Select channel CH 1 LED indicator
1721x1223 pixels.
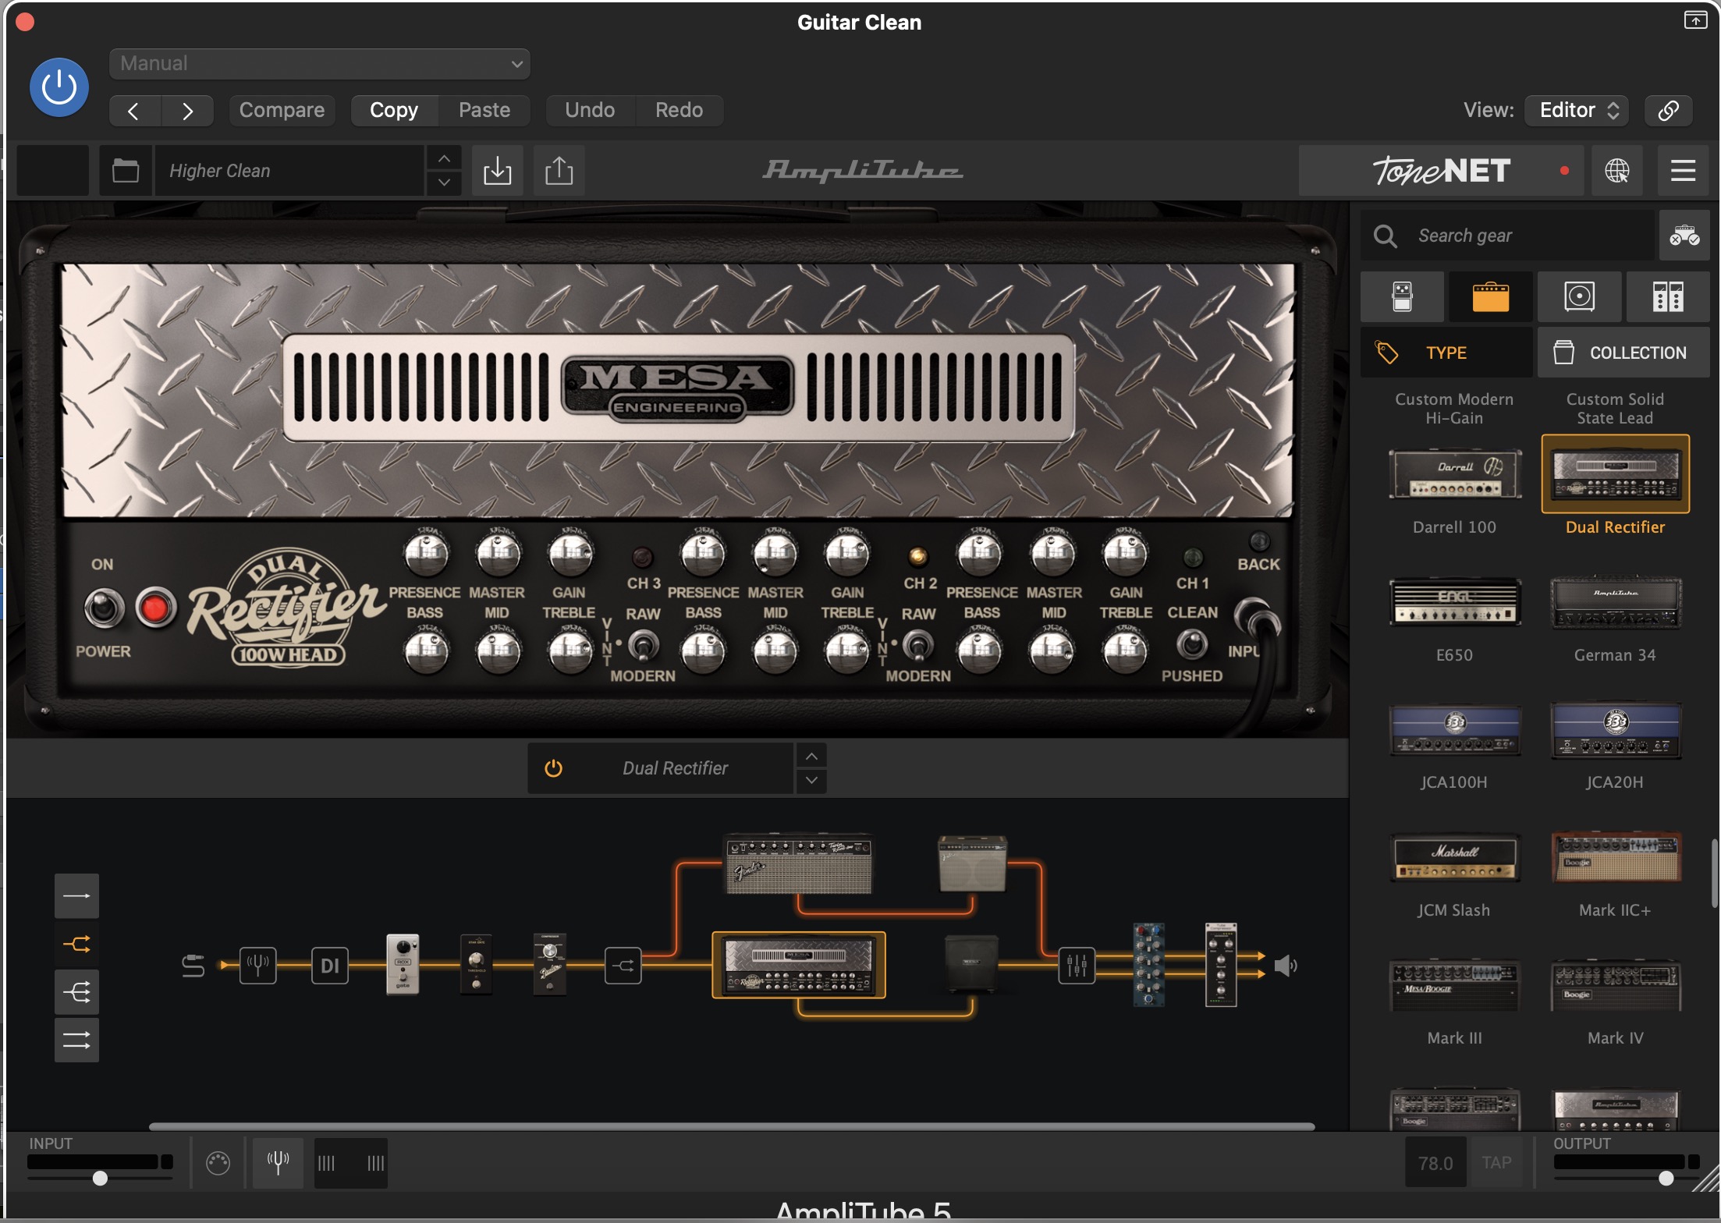point(1192,557)
